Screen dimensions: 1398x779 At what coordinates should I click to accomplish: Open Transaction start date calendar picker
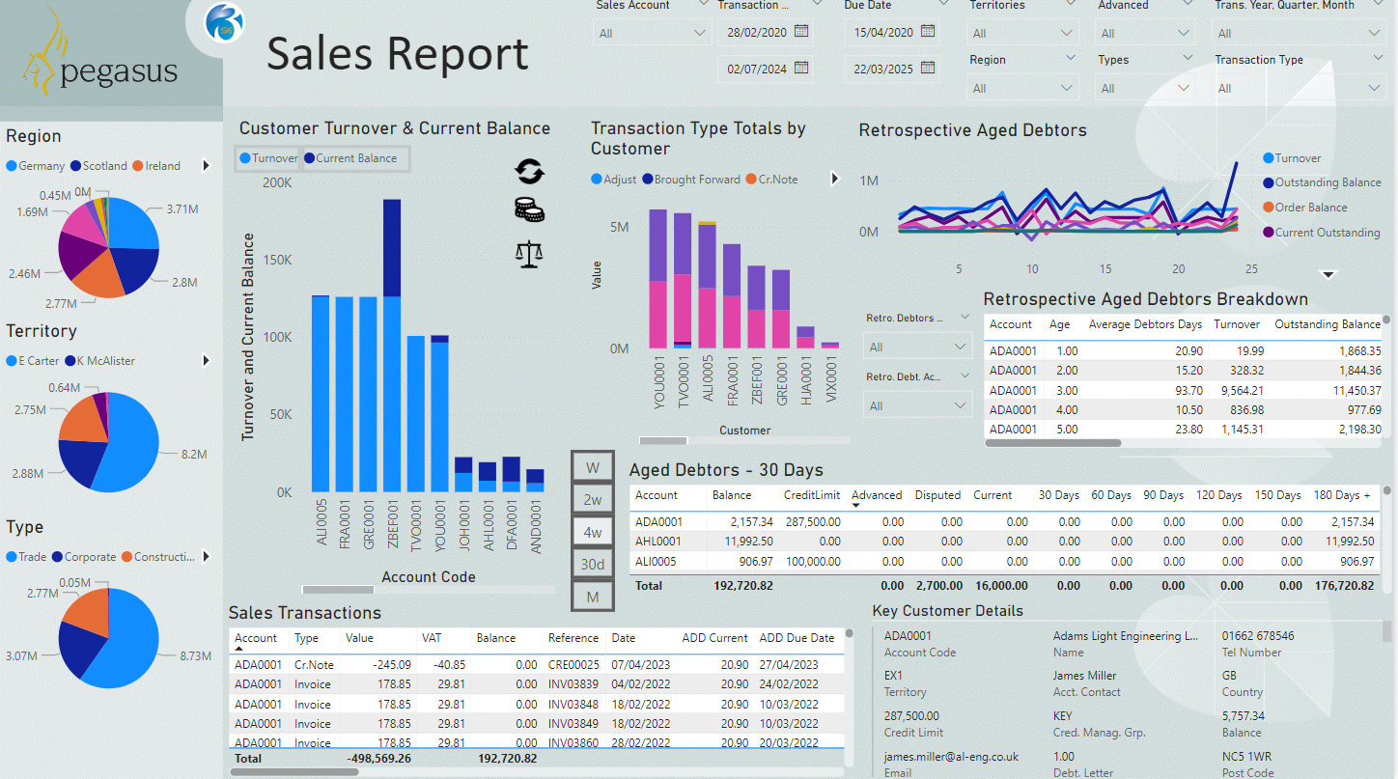pyautogui.click(x=801, y=32)
